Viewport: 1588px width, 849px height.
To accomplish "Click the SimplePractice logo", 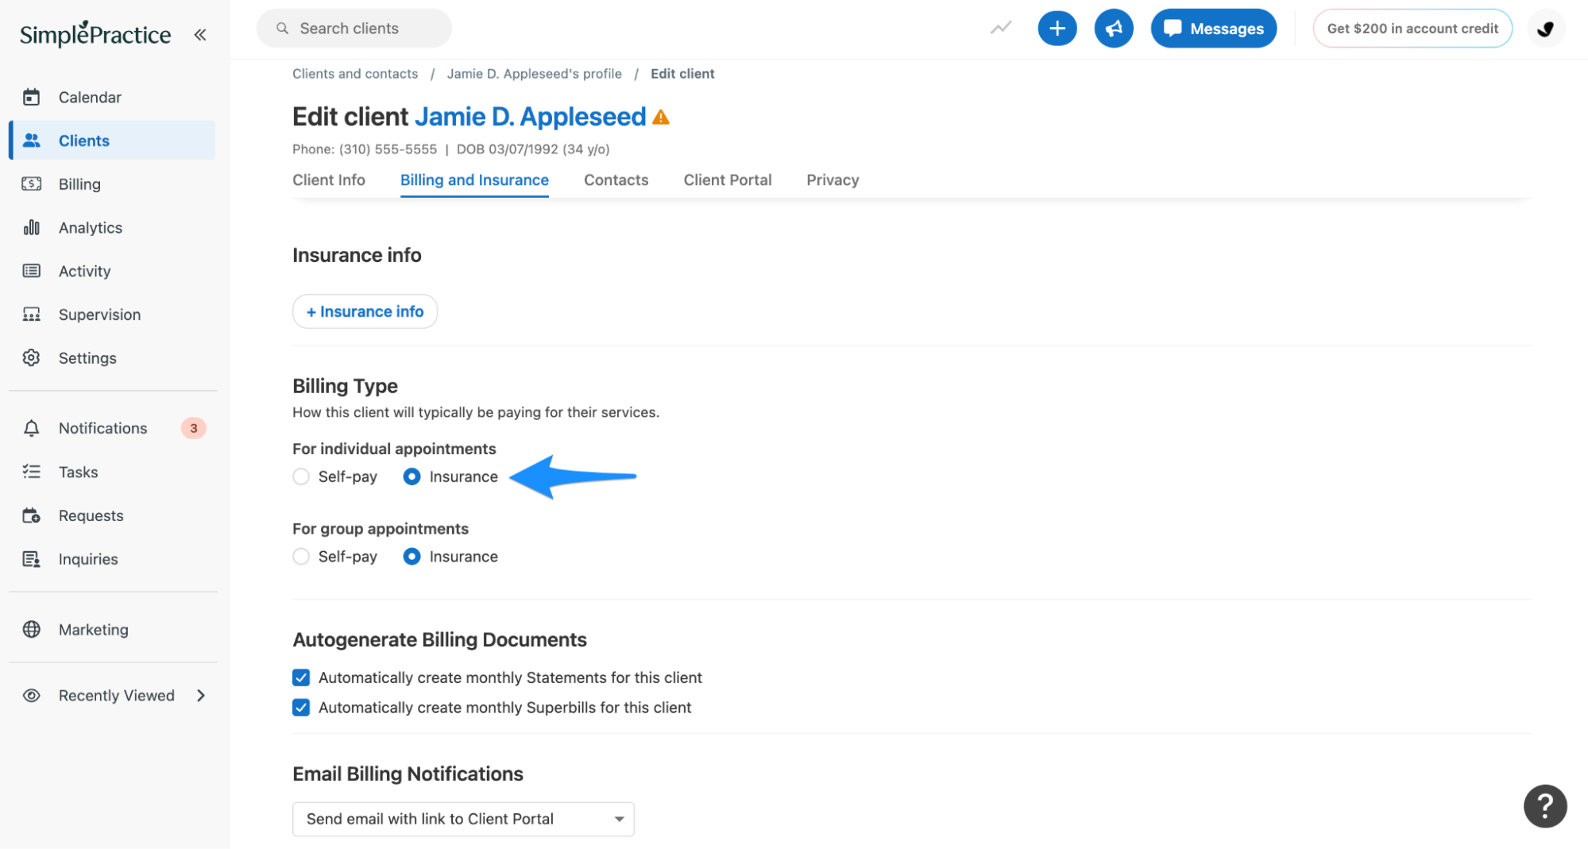I will coord(95,34).
